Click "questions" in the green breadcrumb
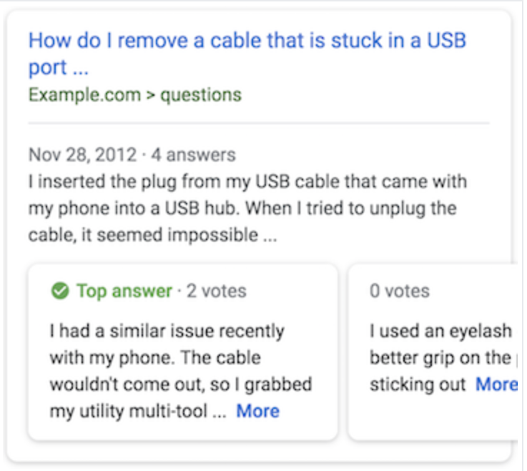Image resolution: width=527 pixels, height=471 pixels. [201, 95]
